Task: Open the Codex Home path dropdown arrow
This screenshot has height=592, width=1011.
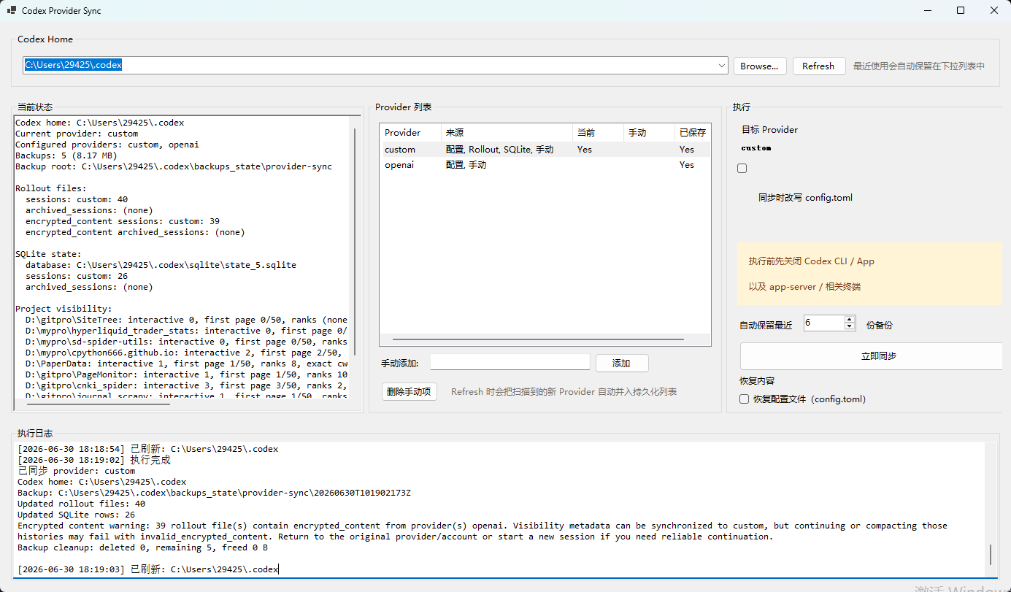Action: coord(722,66)
